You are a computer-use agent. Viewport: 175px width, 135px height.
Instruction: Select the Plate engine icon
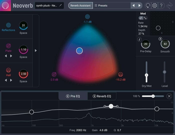[8, 46]
